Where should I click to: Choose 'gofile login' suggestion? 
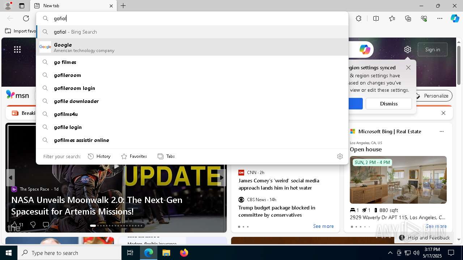[x=192, y=127]
